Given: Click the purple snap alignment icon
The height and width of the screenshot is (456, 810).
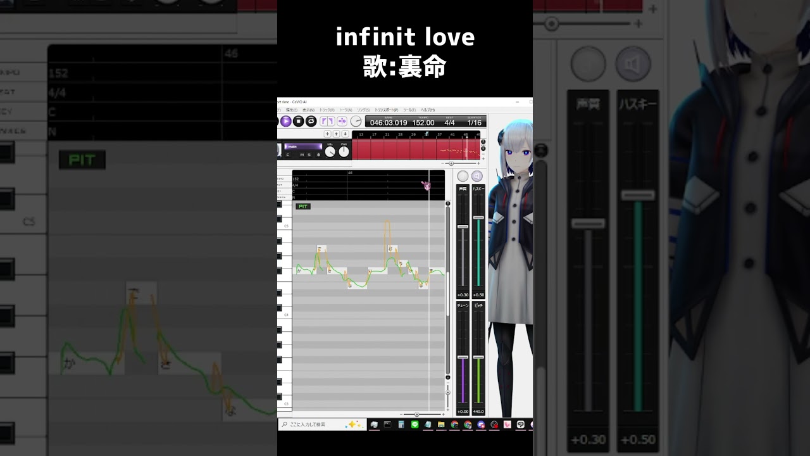Looking at the screenshot, I should 342,121.
